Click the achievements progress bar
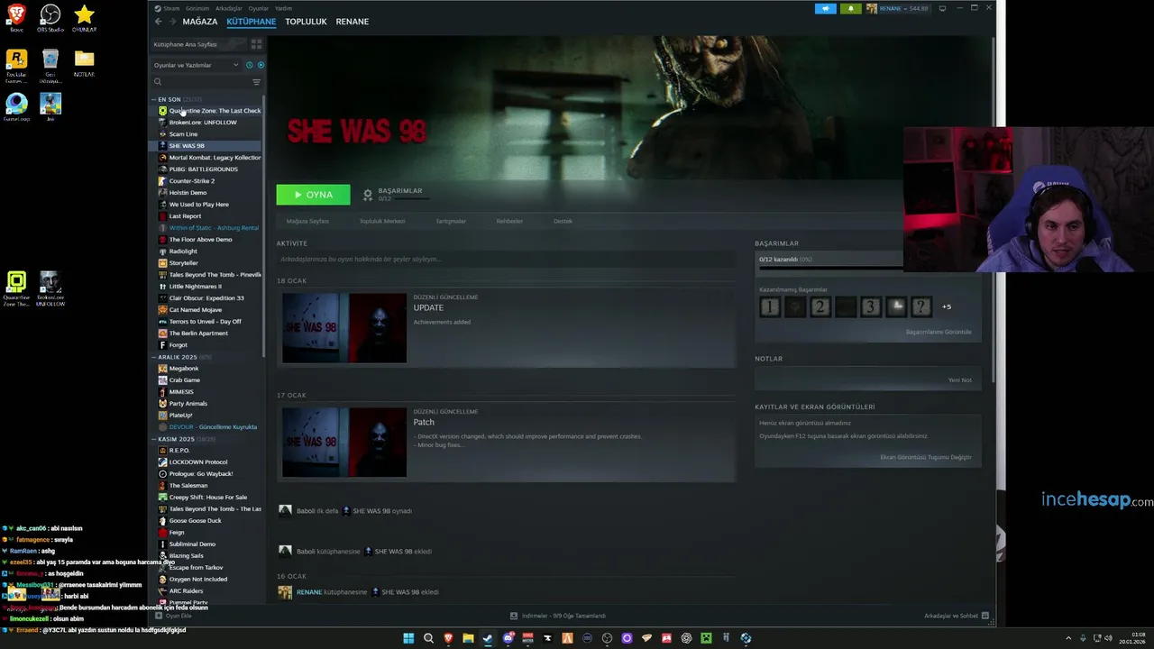Viewport: 1154px width, 649px height. point(829,268)
